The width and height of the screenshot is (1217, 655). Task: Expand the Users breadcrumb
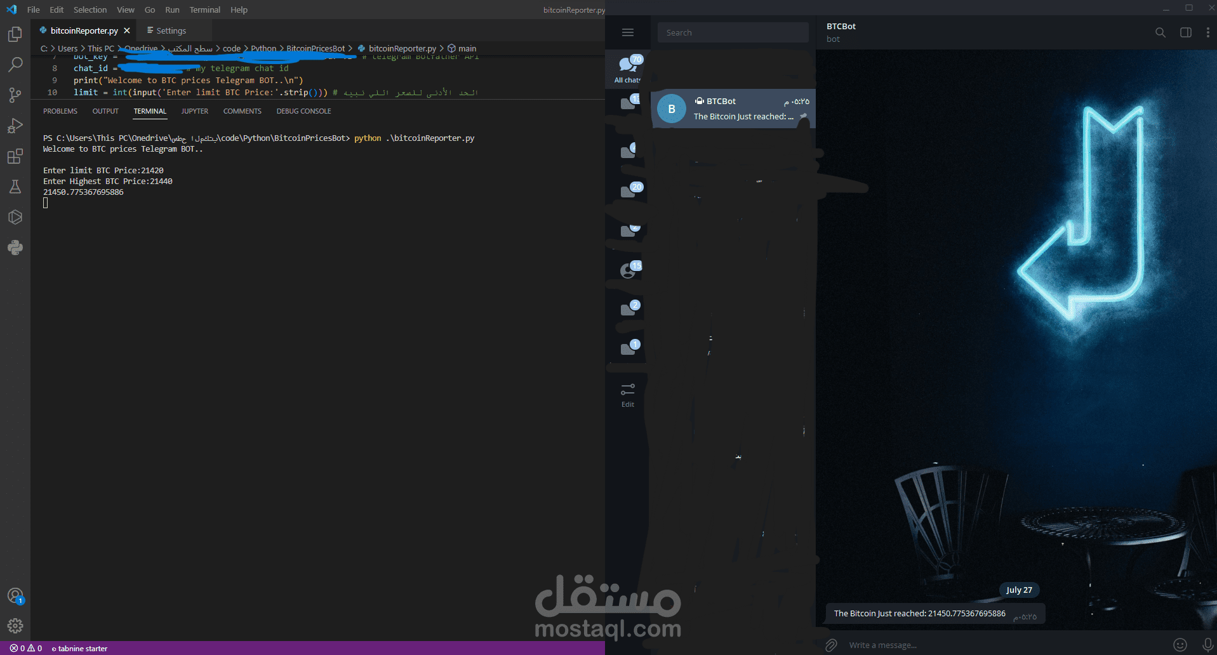68,48
